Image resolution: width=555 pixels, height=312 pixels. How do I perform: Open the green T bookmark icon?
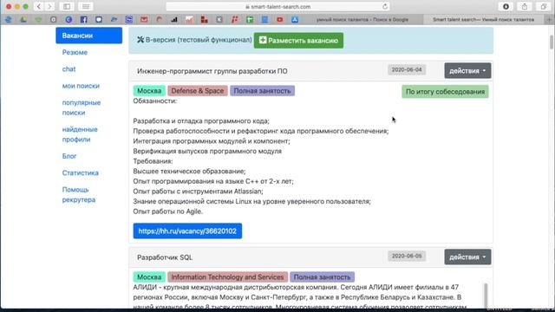coord(250,20)
